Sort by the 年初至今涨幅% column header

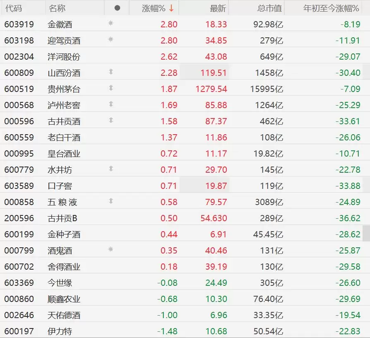[331, 8]
